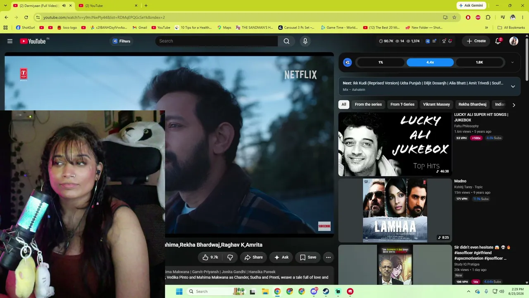Bookmark this page with the star icon
529x298 pixels.
[454, 17]
